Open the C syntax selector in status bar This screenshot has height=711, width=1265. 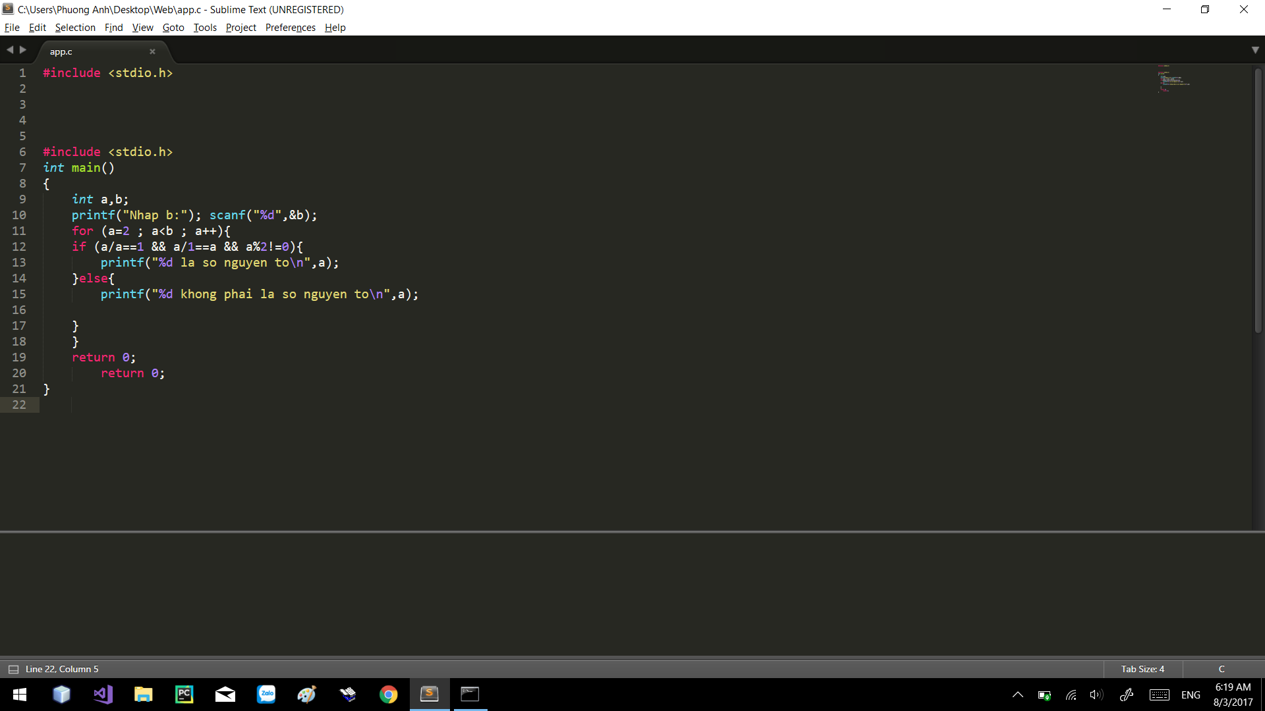[x=1221, y=669]
